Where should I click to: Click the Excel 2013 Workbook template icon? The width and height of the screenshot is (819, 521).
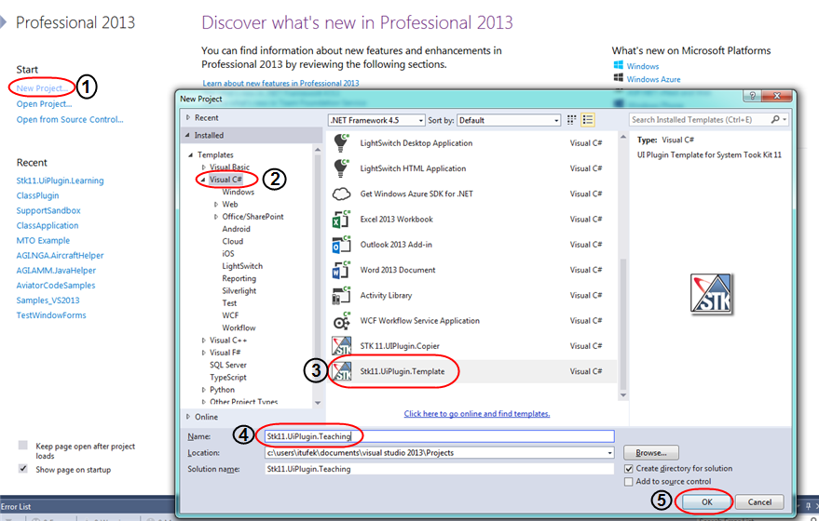point(341,220)
